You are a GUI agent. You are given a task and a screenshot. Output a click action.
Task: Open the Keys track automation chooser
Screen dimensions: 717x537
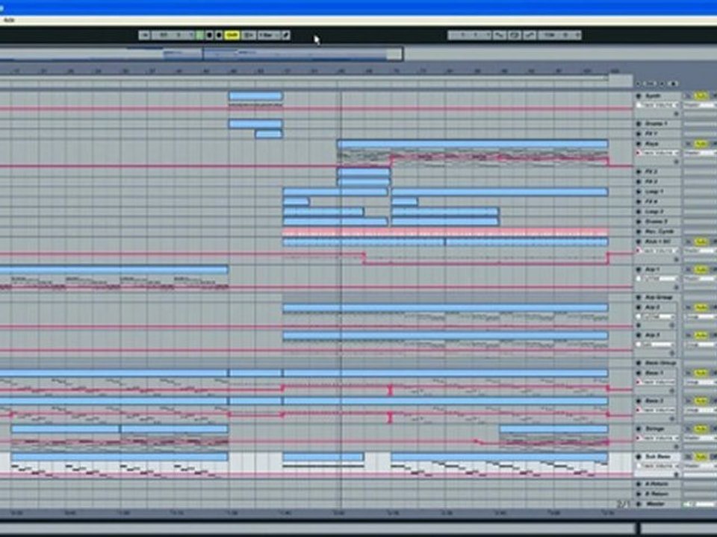coord(661,153)
